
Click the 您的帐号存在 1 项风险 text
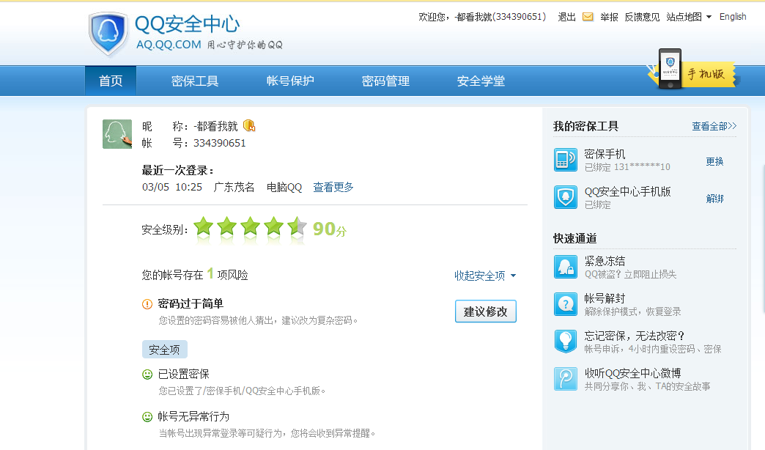(x=195, y=275)
